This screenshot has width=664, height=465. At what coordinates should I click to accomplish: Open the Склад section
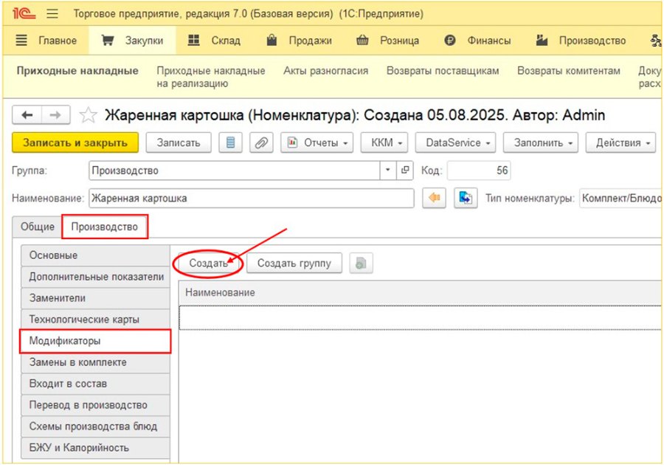point(214,41)
